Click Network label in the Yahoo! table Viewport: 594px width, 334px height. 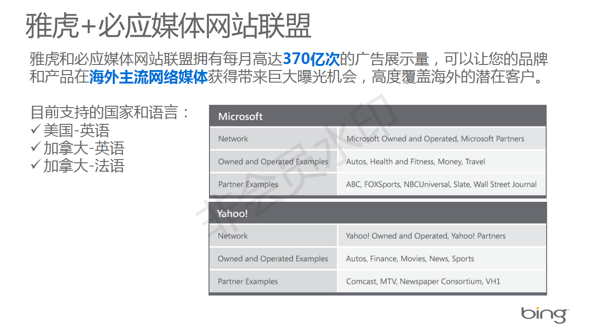(x=233, y=236)
